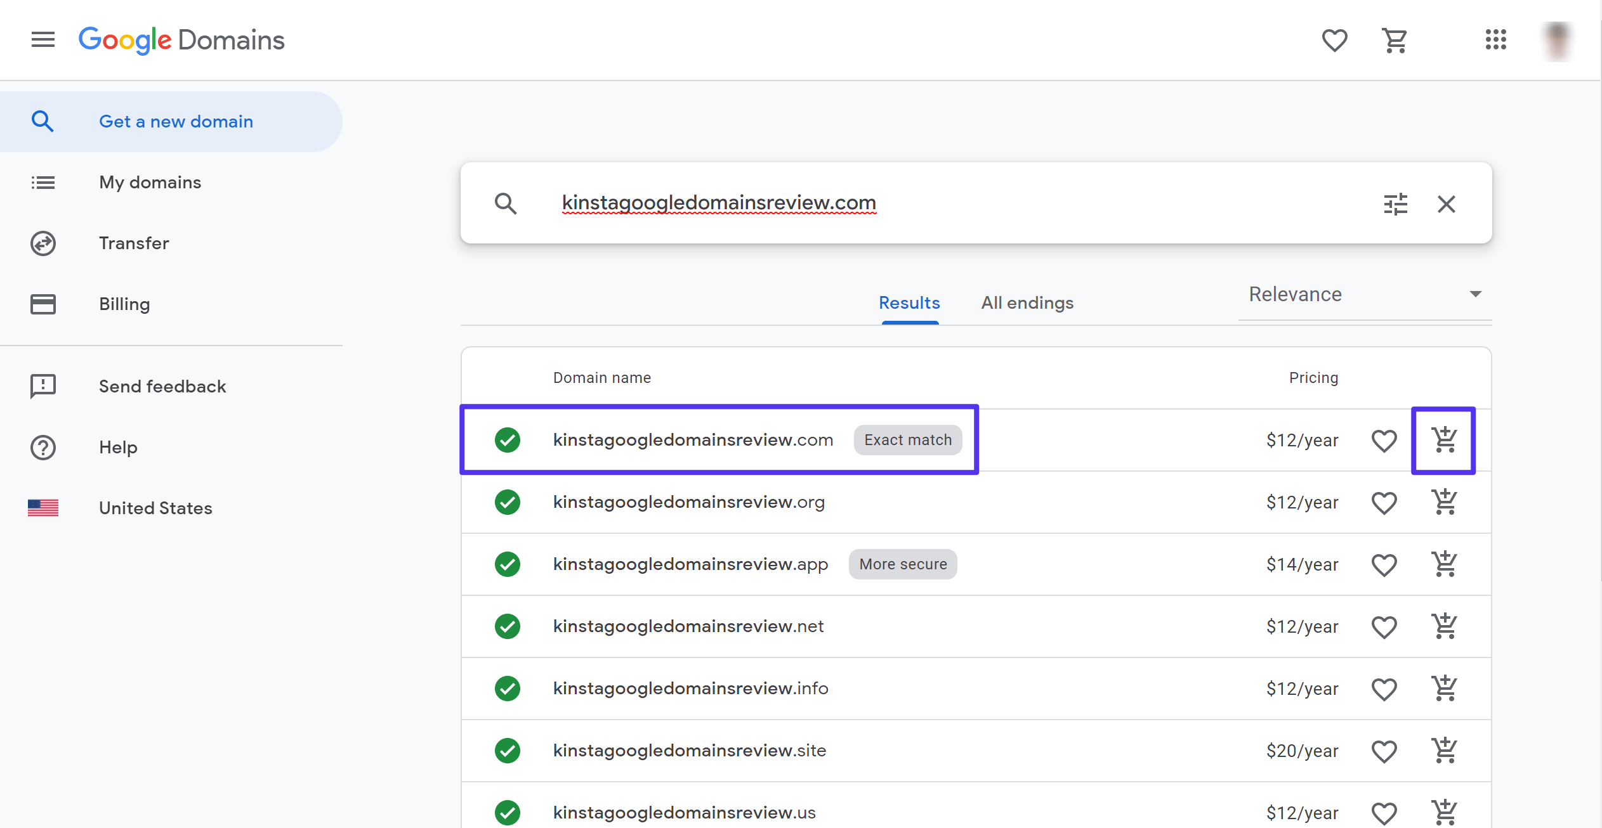Click the My domains menu item

pos(149,182)
